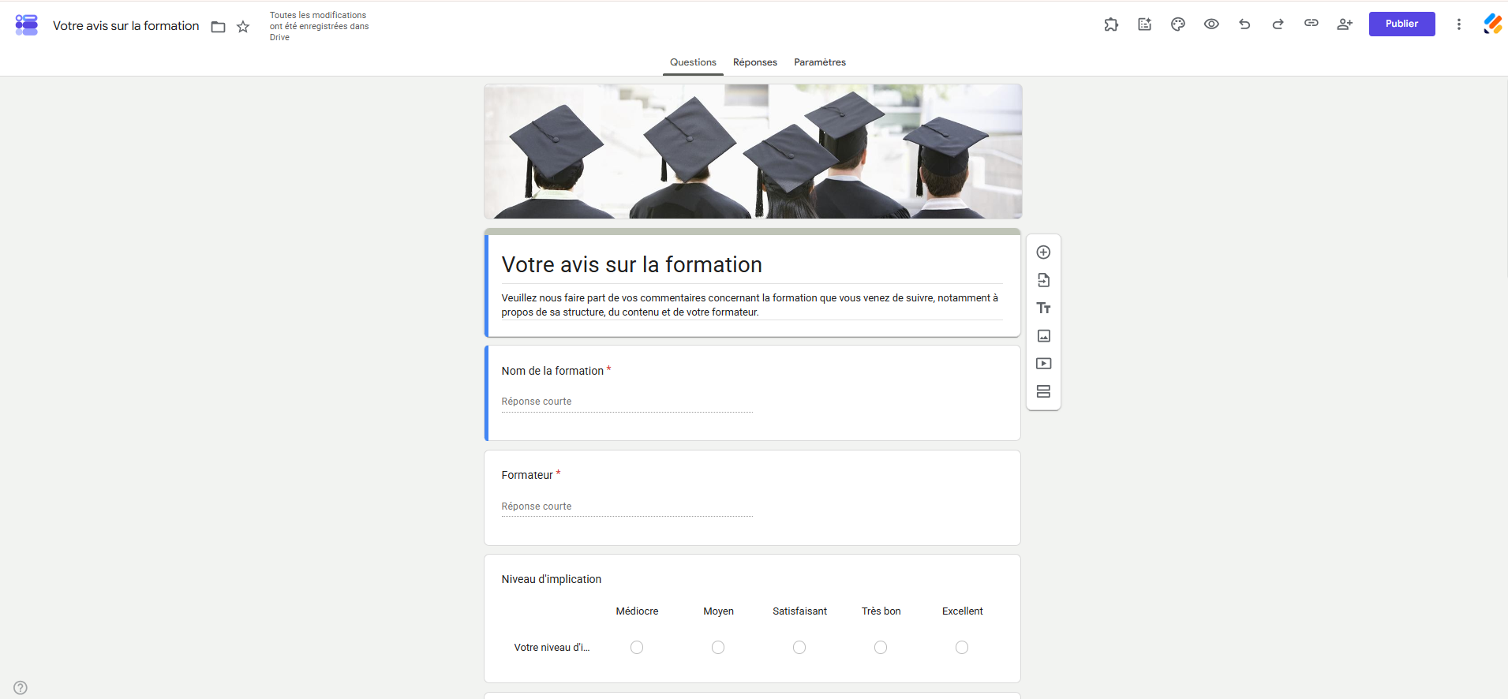Switch to the Questions tab
The image size is (1508, 699).
click(693, 62)
